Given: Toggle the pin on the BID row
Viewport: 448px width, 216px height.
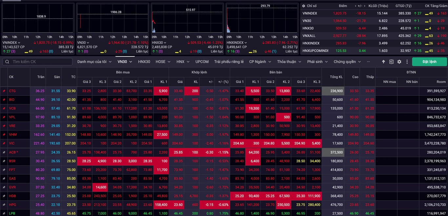Looking at the screenshot, I should coord(4,100).
